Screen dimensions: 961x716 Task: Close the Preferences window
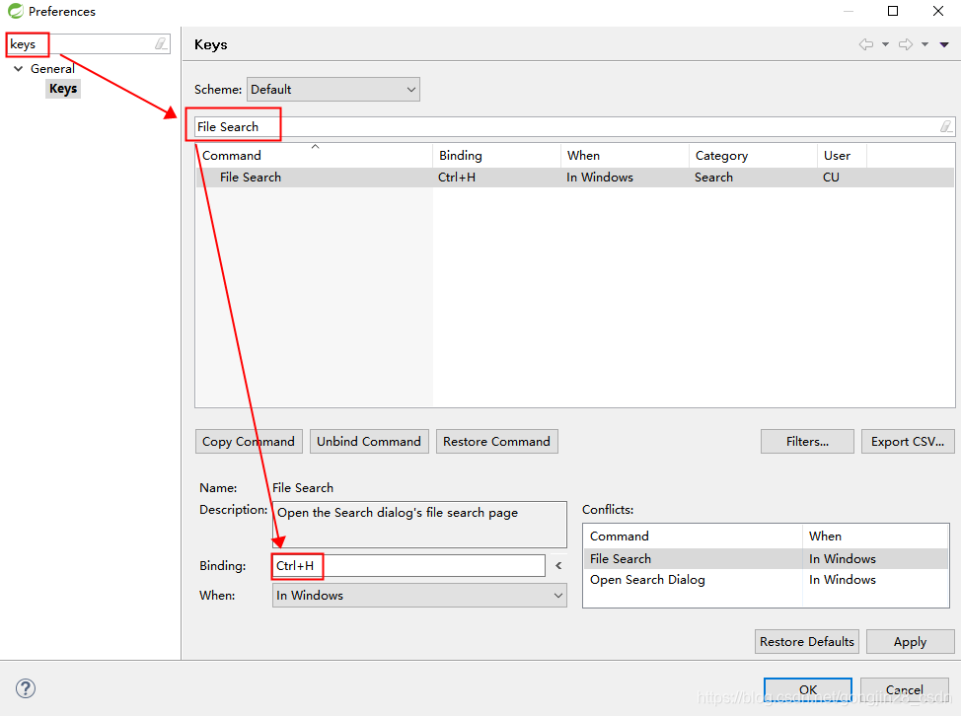937,11
